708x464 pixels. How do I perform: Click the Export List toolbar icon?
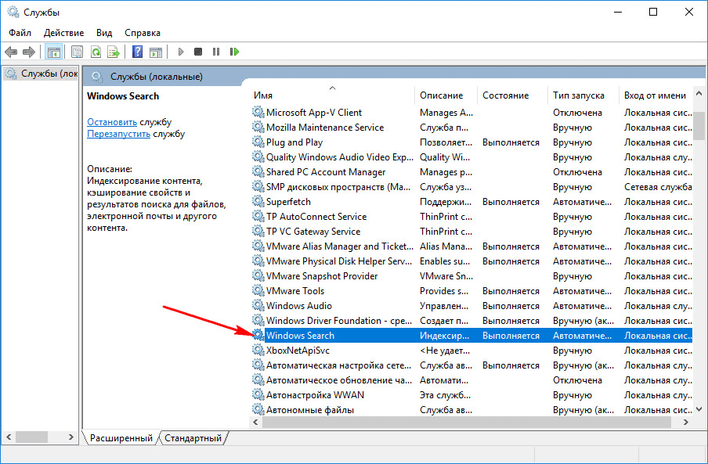[x=114, y=52]
